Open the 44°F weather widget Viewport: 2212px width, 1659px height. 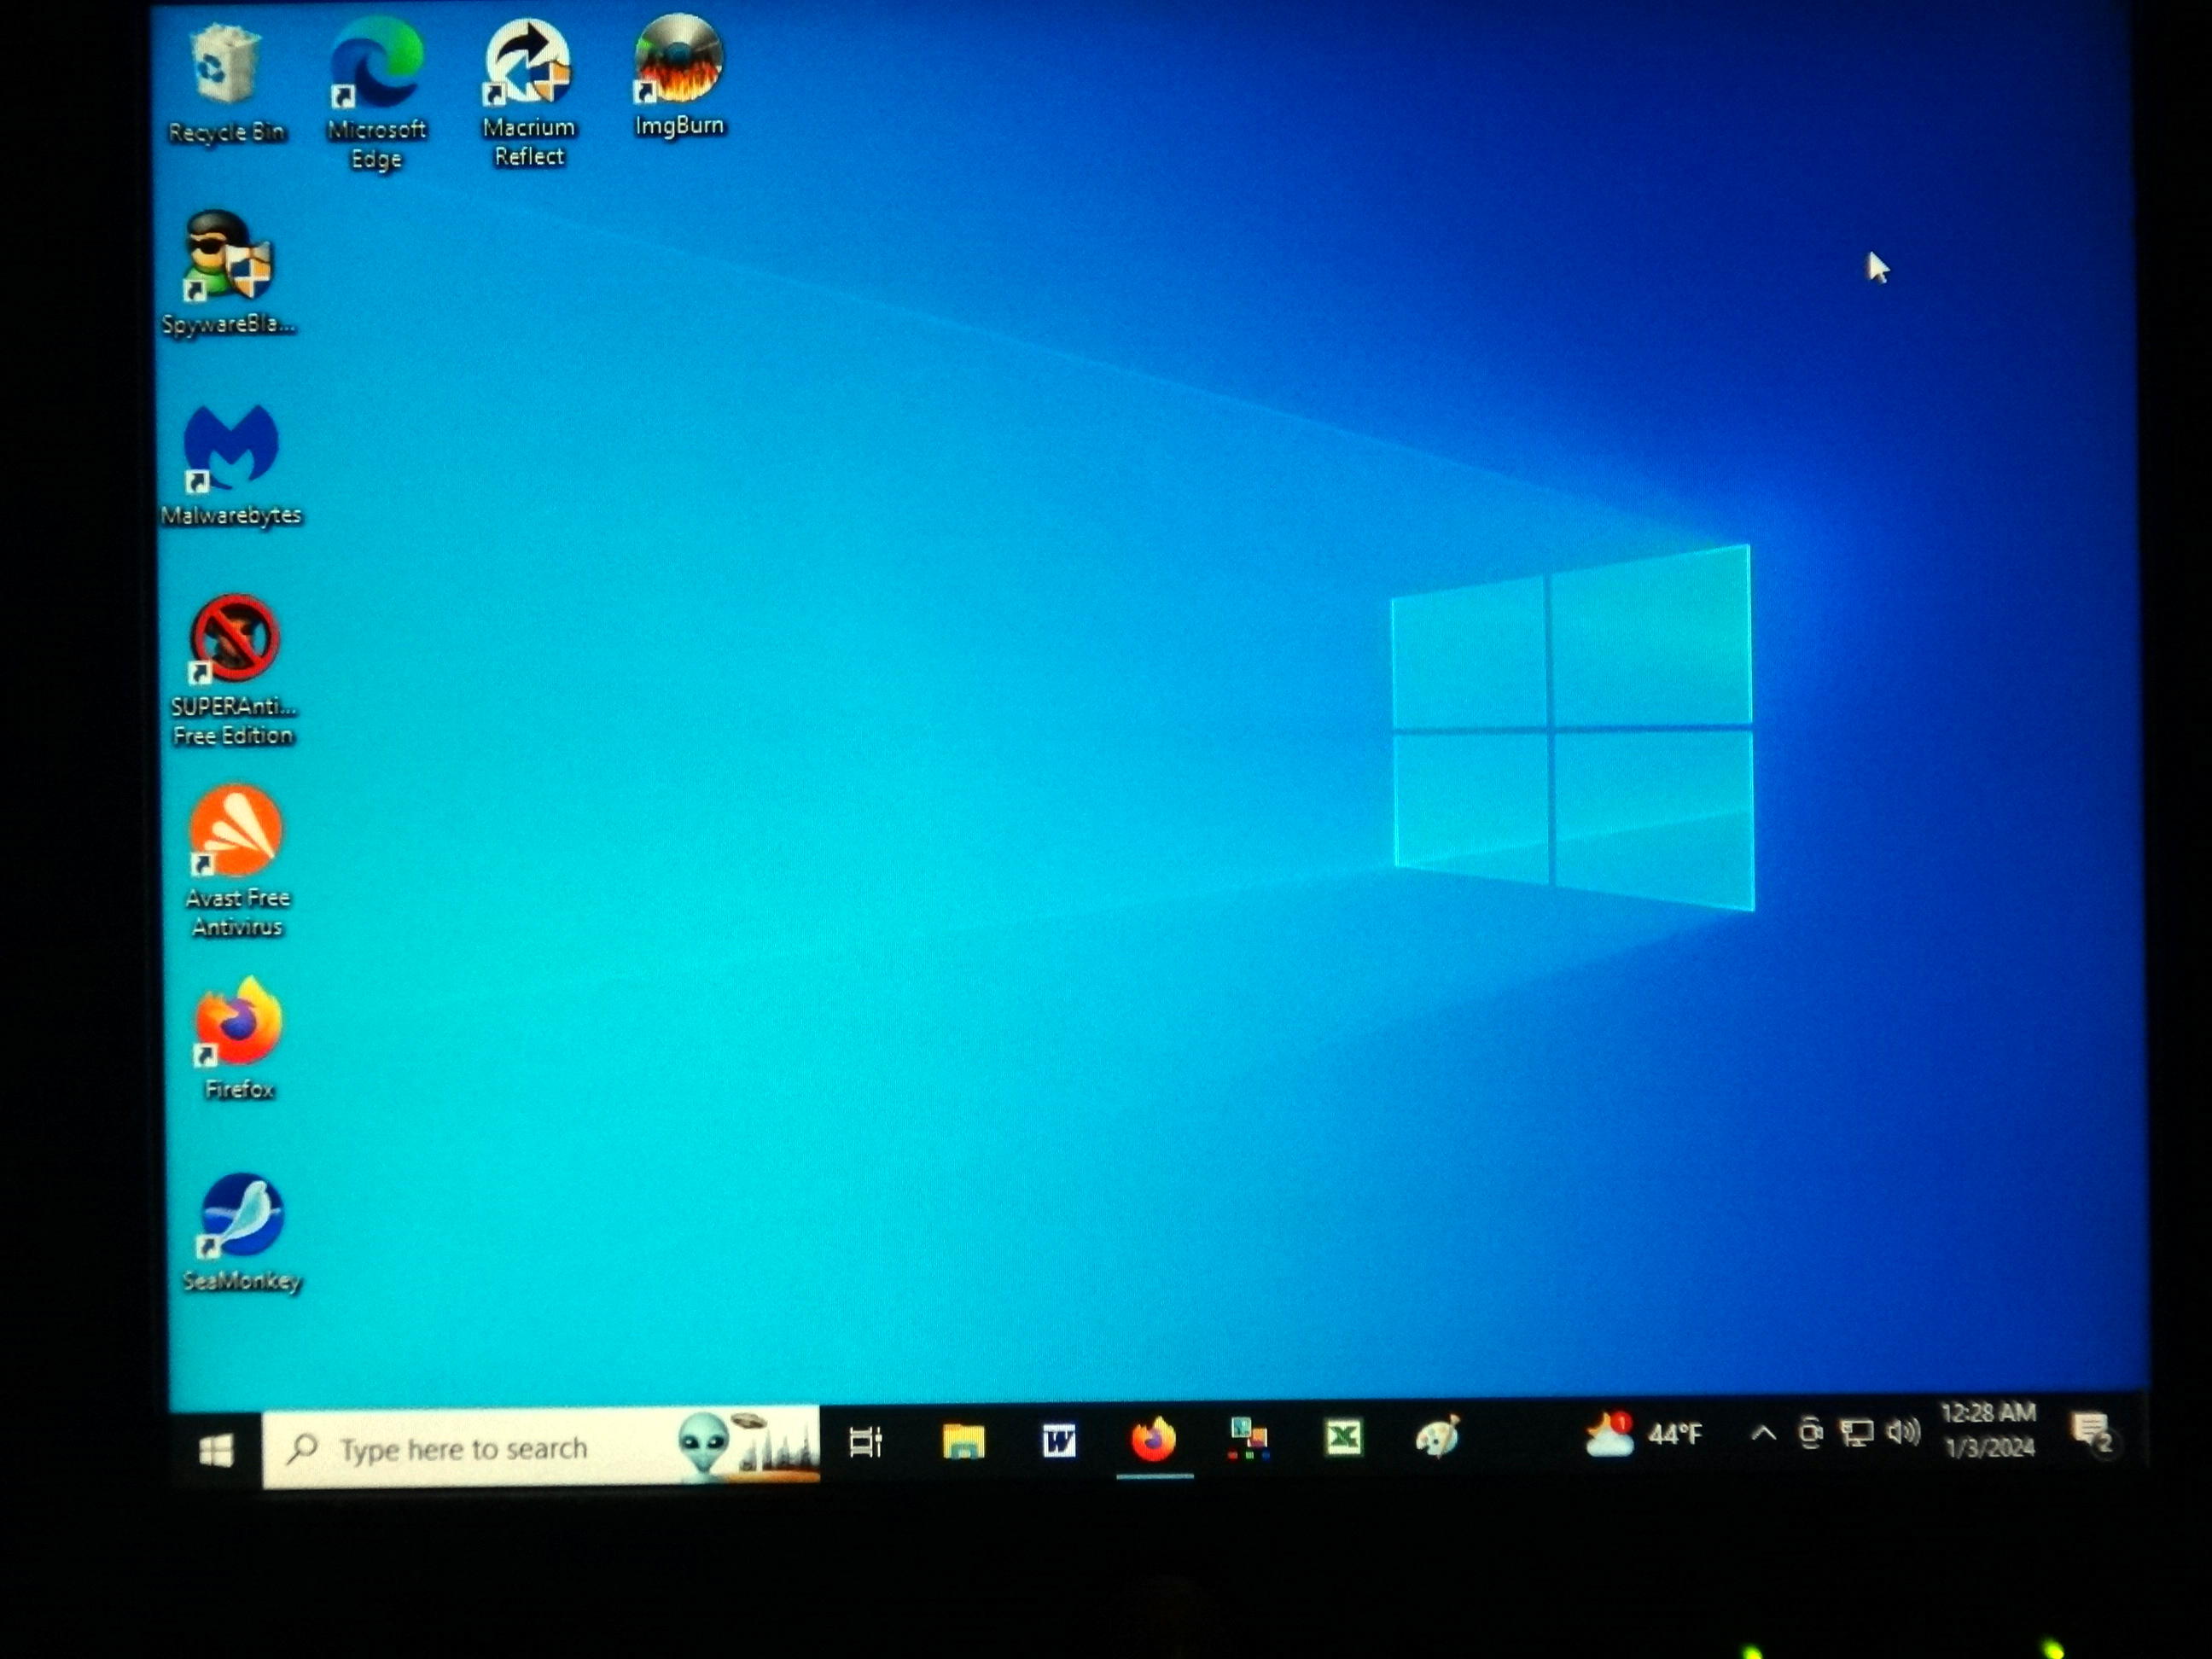(1643, 1434)
